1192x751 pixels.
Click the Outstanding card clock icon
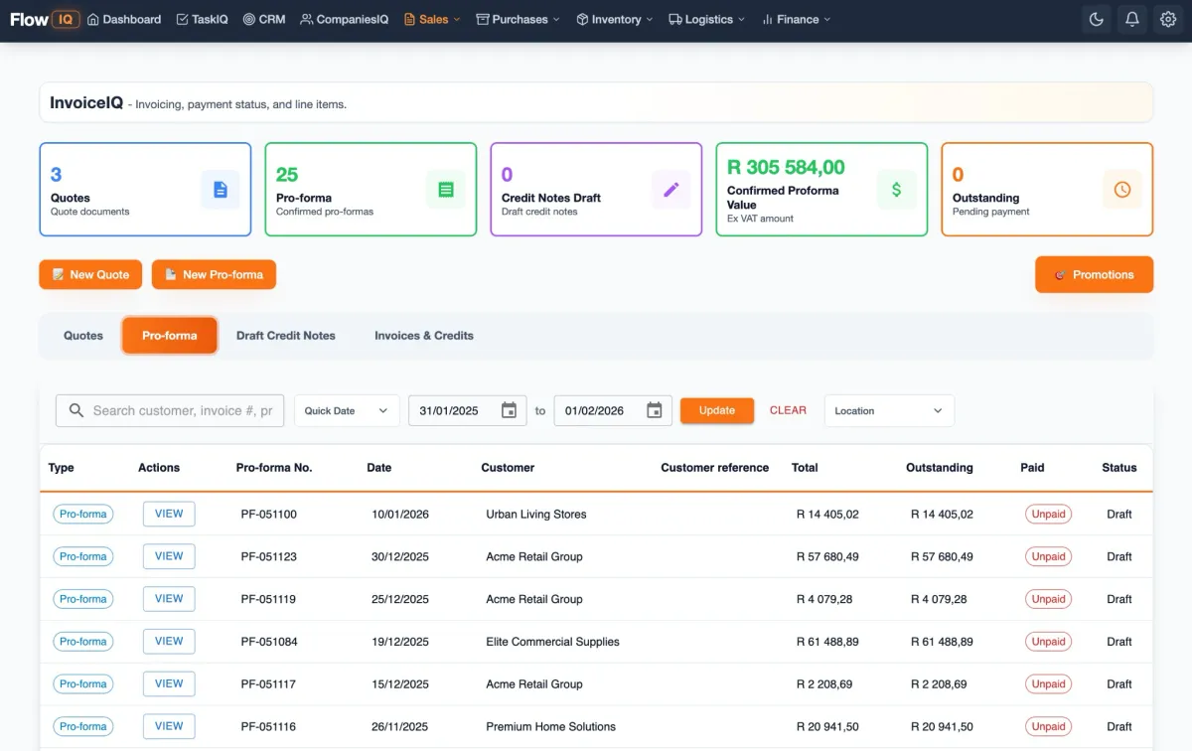[x=1122, y=189]
